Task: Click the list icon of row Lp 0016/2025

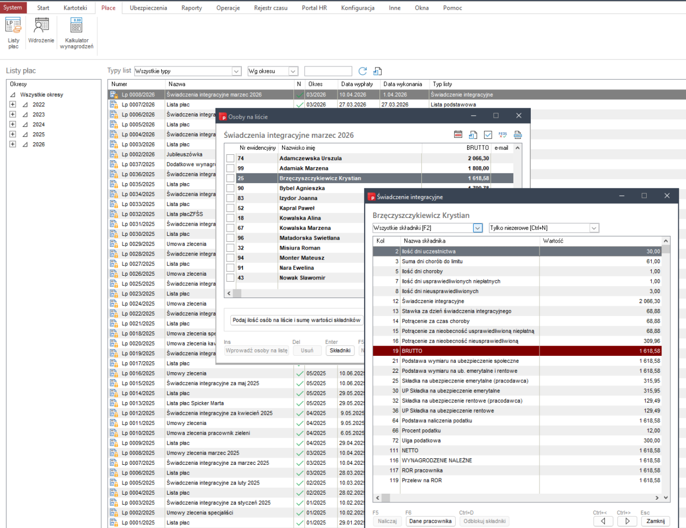Action: coord(114,373)
